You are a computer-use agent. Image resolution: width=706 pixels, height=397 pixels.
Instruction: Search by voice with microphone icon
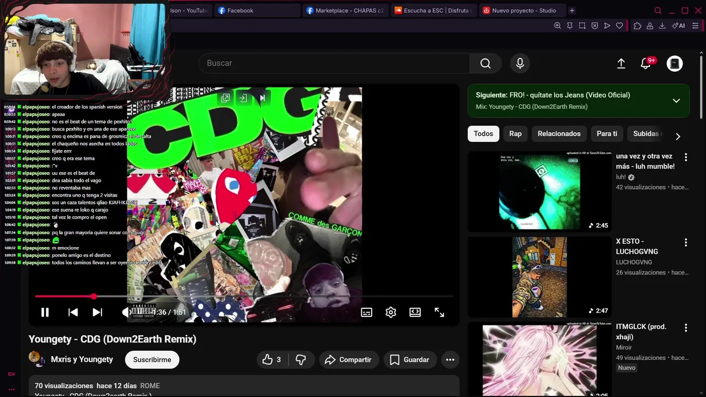(520, 63)
